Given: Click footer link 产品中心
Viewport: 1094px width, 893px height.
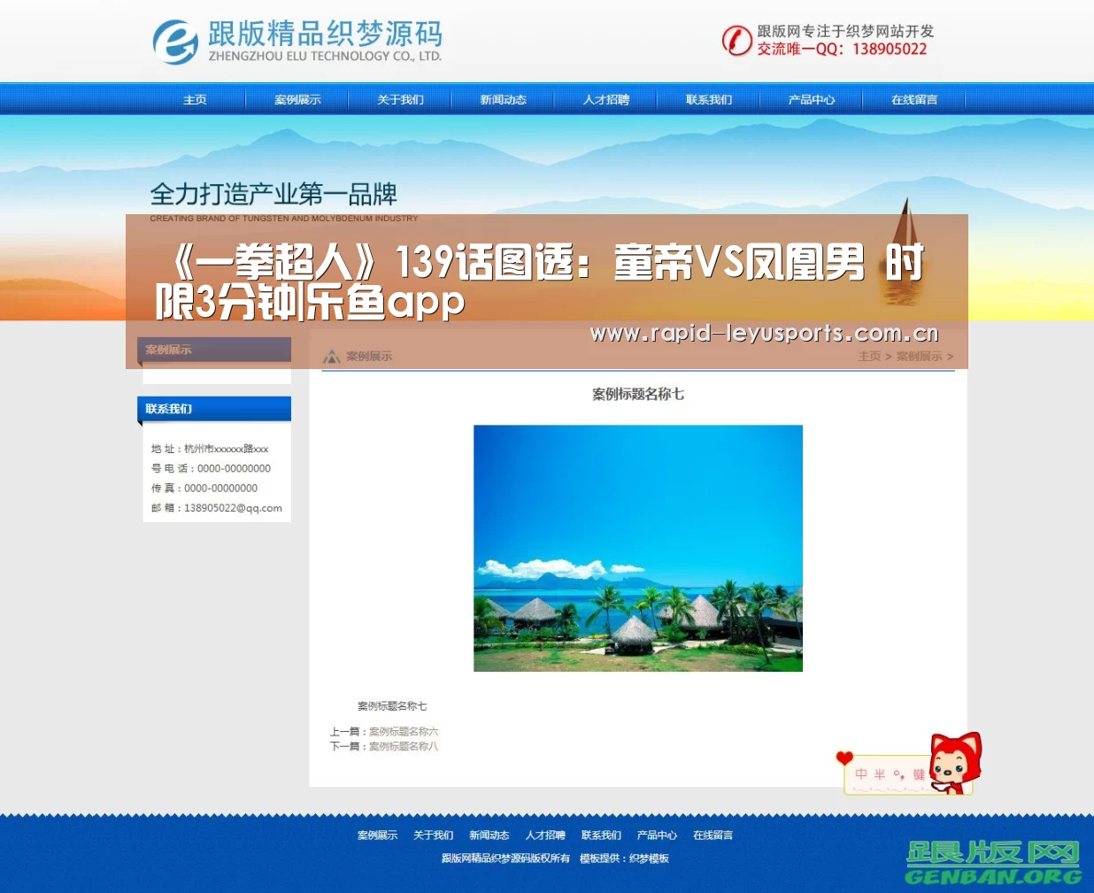Looking at the screenshot, I should (657, 835).
